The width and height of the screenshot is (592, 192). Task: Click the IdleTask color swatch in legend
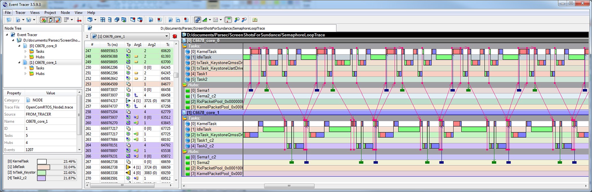[x=43, y=167]
